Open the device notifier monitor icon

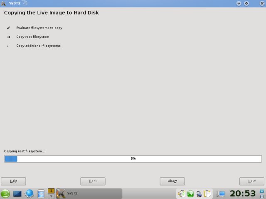coord(221,194)
